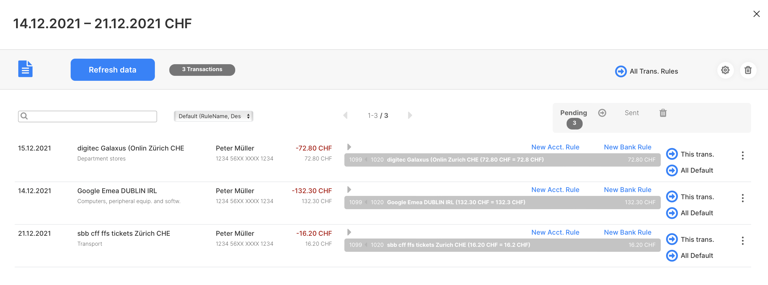
Task: Click This trans. arrow on the sbb cff ffs row
Action: coord(672,239)
